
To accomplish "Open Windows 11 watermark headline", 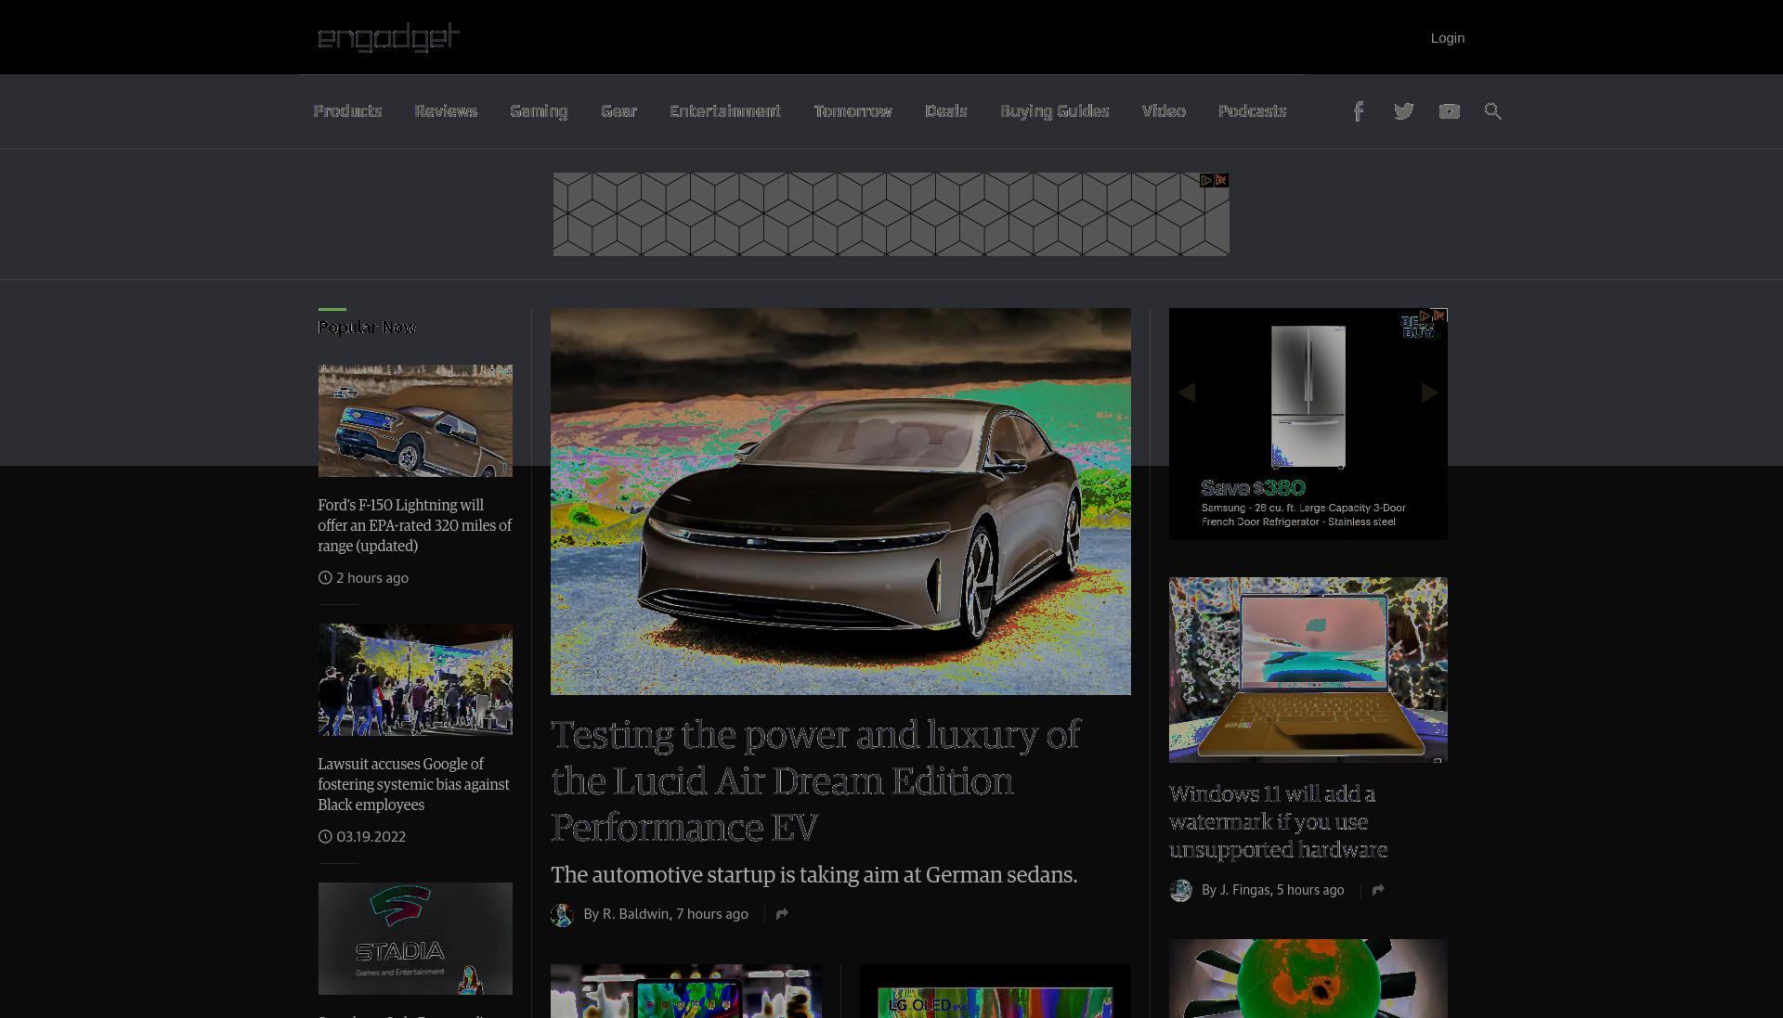I will 1279,821.
